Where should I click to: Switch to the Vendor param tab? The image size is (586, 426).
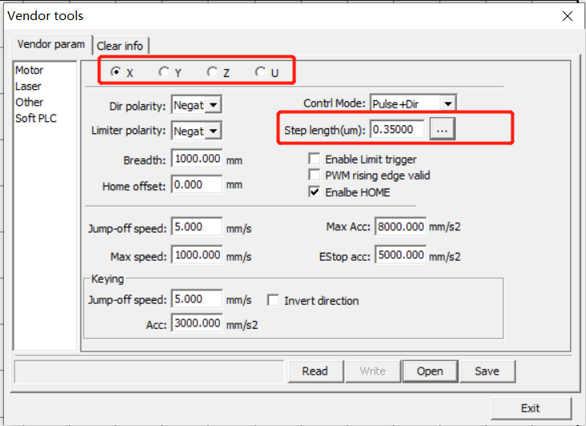pos(51,44)
